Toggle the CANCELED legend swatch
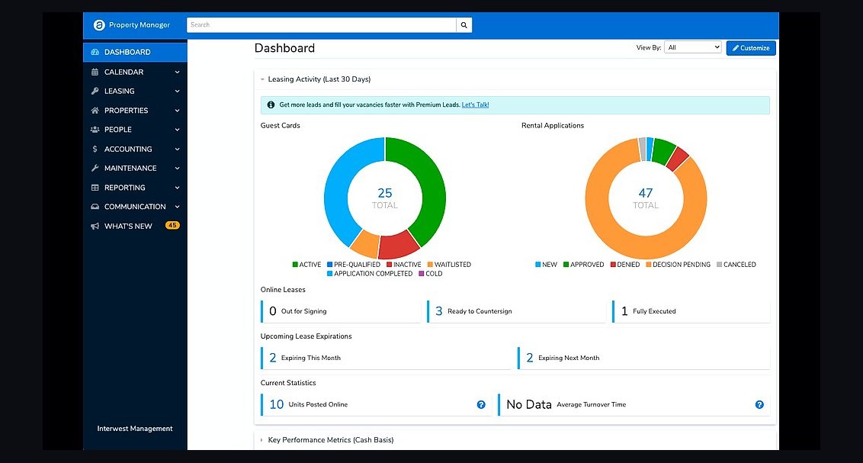Viewport: 863px width, 463px height. [720, 265]
